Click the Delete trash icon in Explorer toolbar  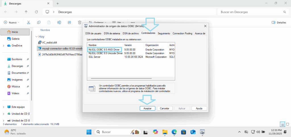click(x=80, y=22)
